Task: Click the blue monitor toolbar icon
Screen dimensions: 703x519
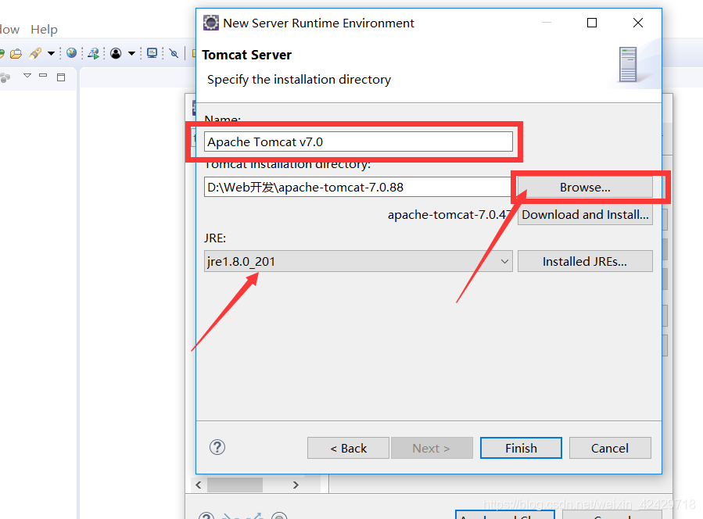Action: [152, 53]
